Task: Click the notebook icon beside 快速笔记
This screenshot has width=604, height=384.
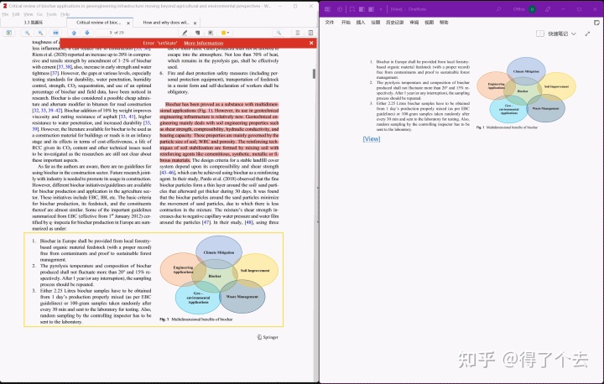Action: pos(540,34)
